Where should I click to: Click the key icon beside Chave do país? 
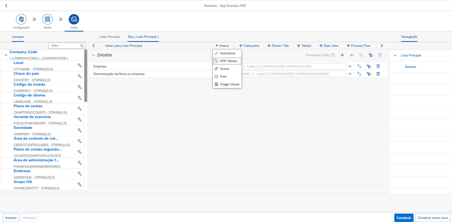coord(80,76)
